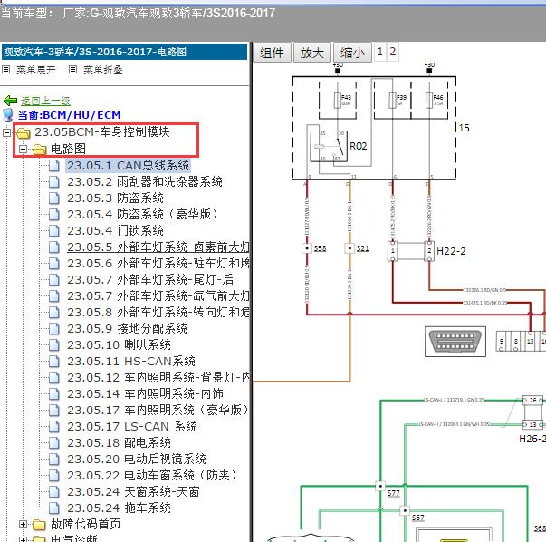Viewport: 546px width, 542px height.
Task: Click document icon for 23.05.1 CAN总线系统
Action: (54, 166)
